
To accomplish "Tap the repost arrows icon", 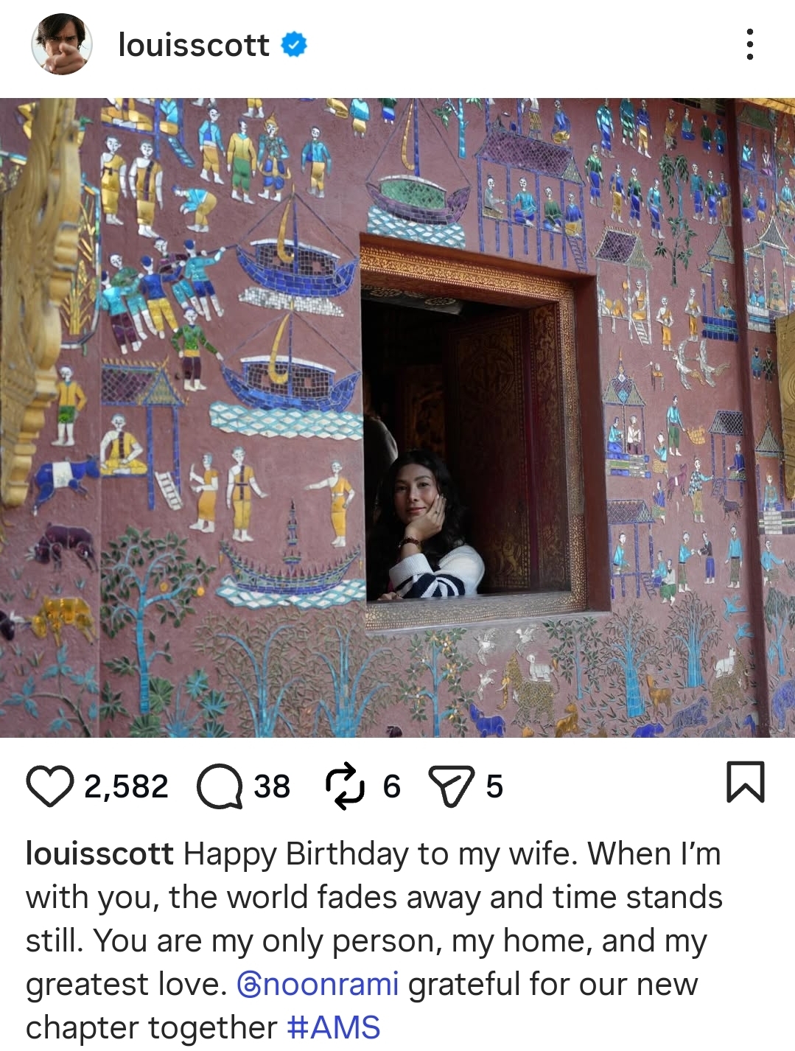I will click(345, 786).
